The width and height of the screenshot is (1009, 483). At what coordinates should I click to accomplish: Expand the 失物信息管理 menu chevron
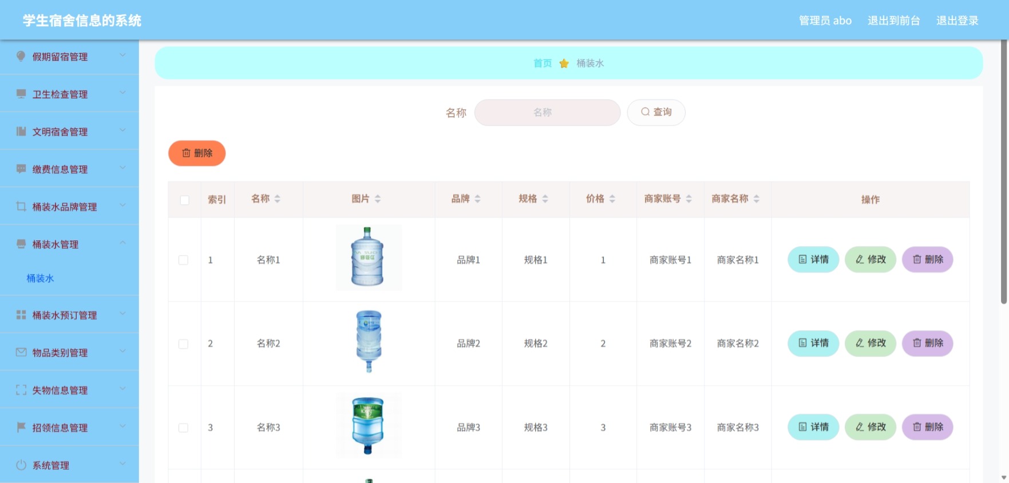[x=122, y=389]
